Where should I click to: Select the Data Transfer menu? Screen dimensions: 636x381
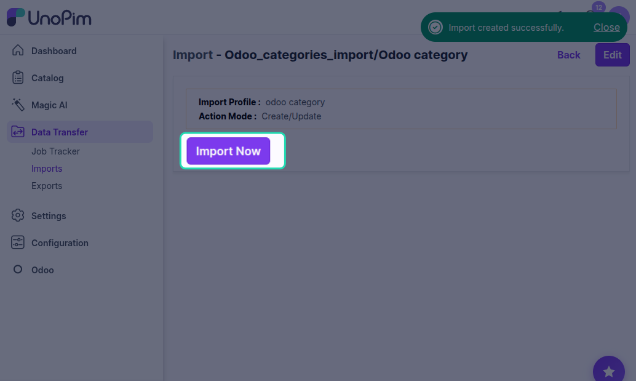pyautogui.click(x=80, y=132)
